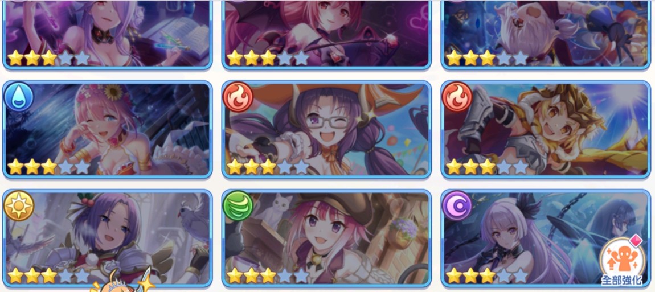Click the star rating on the sunflower girl card
Viewport: 655px width, 292px height.
coord(49,167)
